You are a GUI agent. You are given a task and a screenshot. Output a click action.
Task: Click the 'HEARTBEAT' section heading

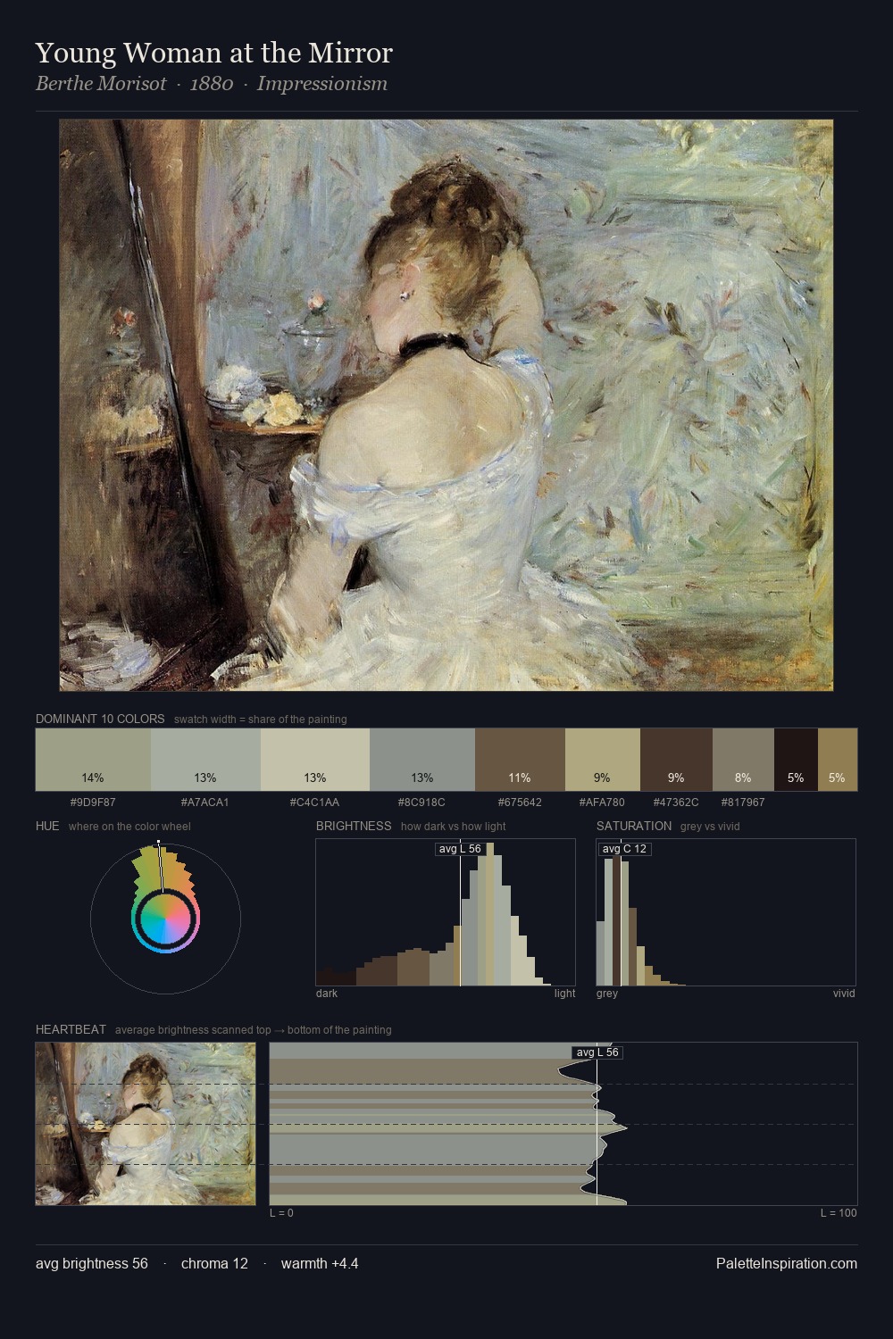[71, 1029]
